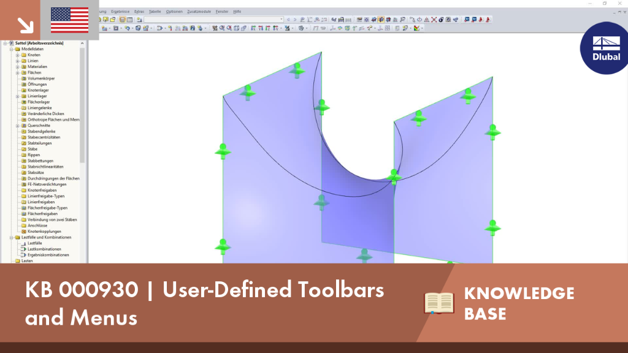Click the red X delete icon in toolbar

(434, 20)
